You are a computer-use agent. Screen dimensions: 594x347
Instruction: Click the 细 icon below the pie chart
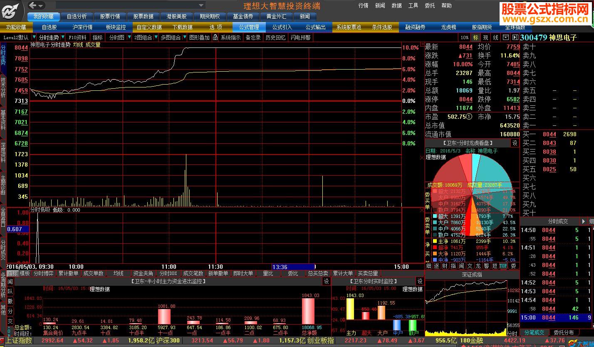(429, 266)
